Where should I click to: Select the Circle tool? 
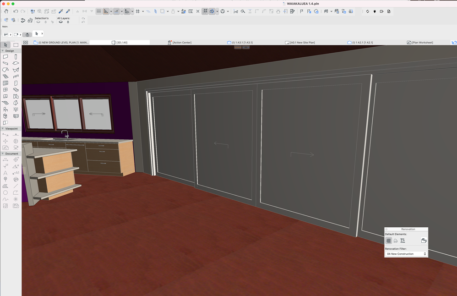5,192
